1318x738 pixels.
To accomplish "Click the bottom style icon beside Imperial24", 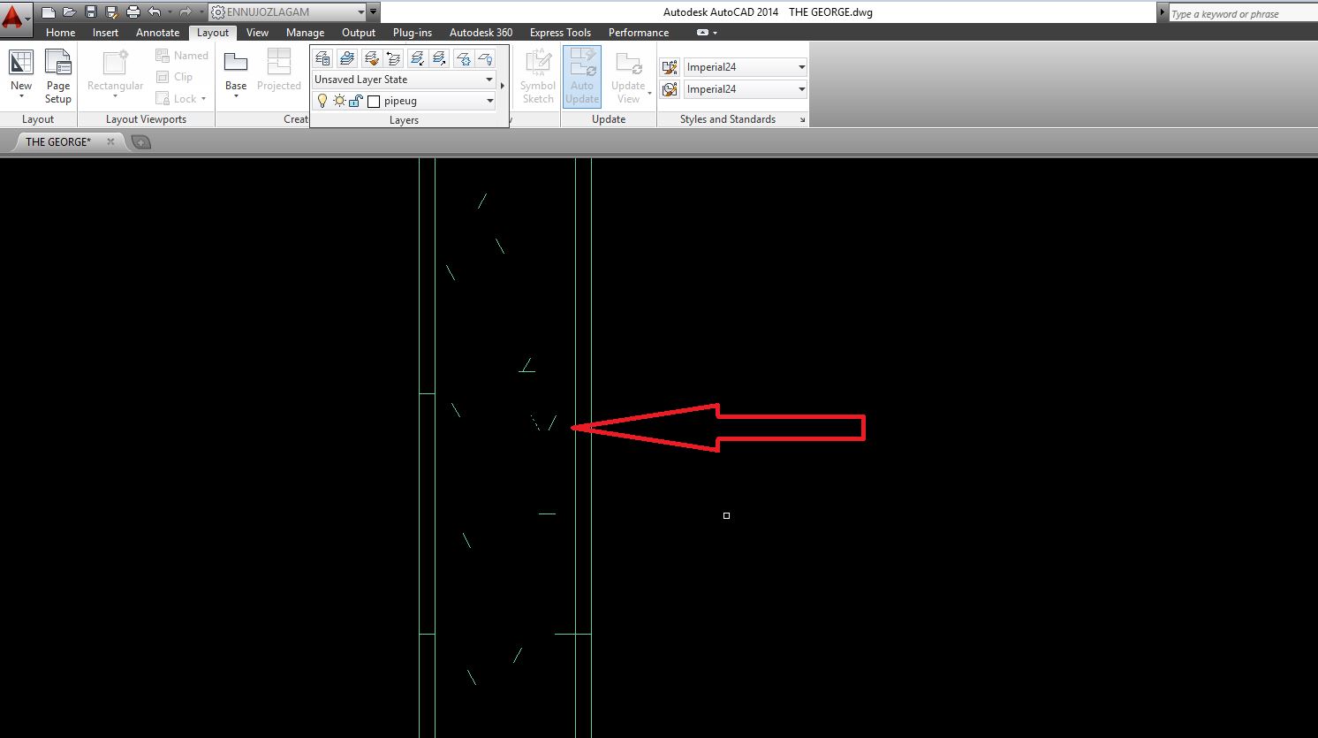I will (670, 89).
